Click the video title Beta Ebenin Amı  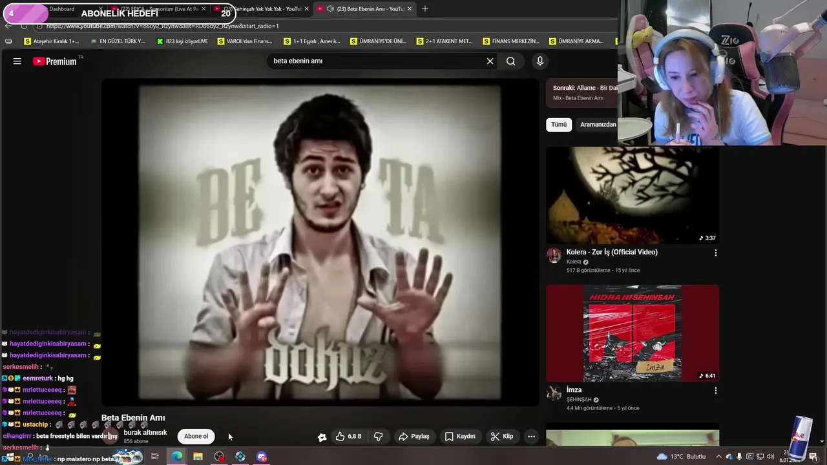(133, 418)
